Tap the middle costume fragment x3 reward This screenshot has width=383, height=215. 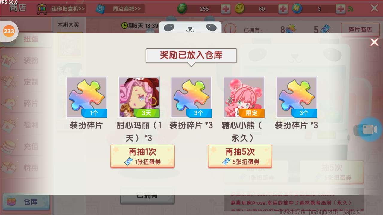coord(191,97)
